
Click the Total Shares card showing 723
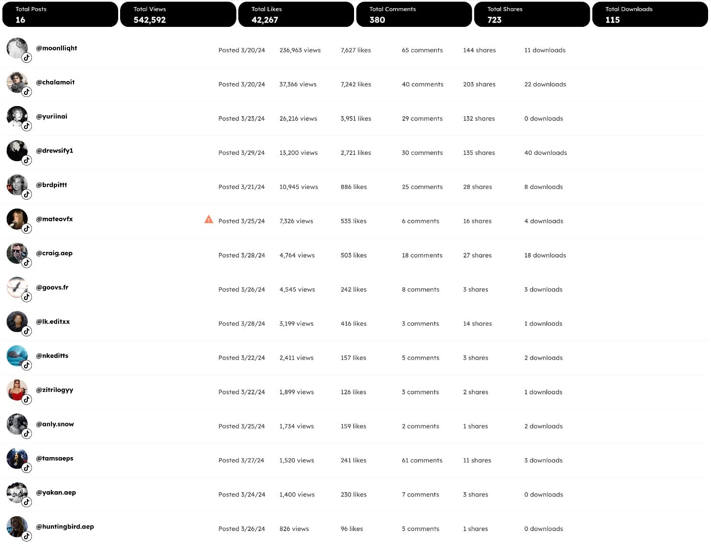point(532,14)
